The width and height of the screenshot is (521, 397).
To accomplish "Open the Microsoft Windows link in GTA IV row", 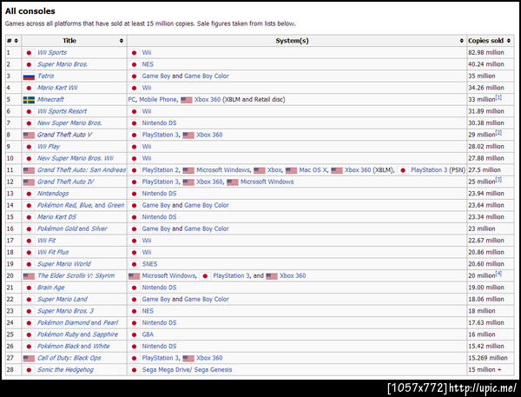I will [267, 182].
